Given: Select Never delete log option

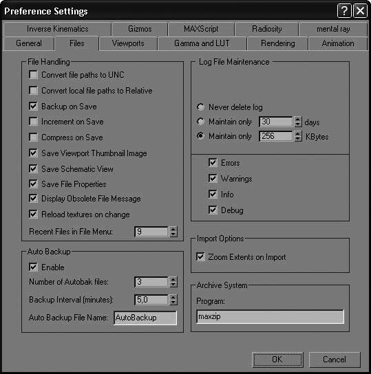Looking at the screenshot, I should click(200, 107).
